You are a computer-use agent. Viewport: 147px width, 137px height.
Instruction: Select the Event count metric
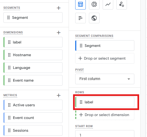pos(33,118)
